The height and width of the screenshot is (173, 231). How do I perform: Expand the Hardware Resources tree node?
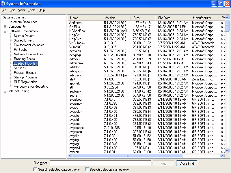click(5, 22)
